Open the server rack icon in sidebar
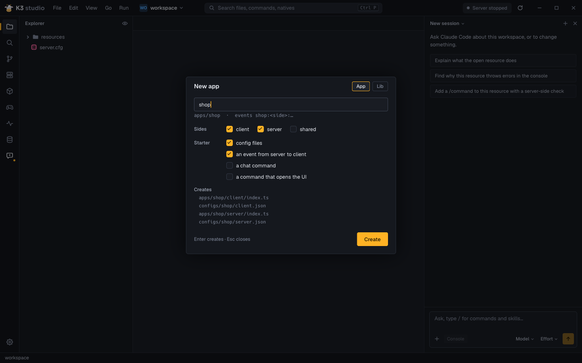This screenshot has width=582, height=363. point(10,75)
